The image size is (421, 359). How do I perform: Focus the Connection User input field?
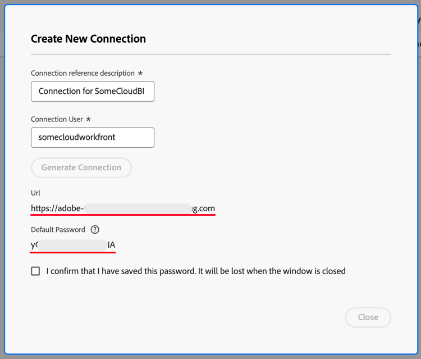point(93,137)
